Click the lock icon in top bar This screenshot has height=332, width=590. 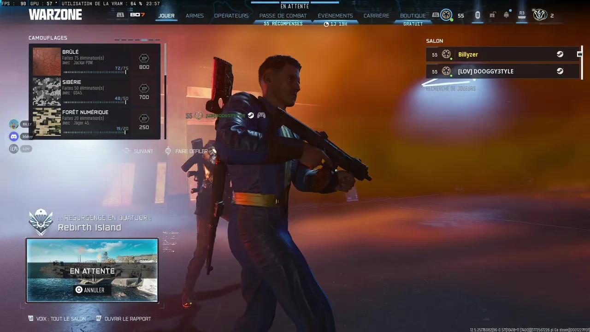[x=492, y=15]
